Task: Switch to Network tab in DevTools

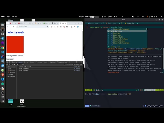Action: point(32,62)
